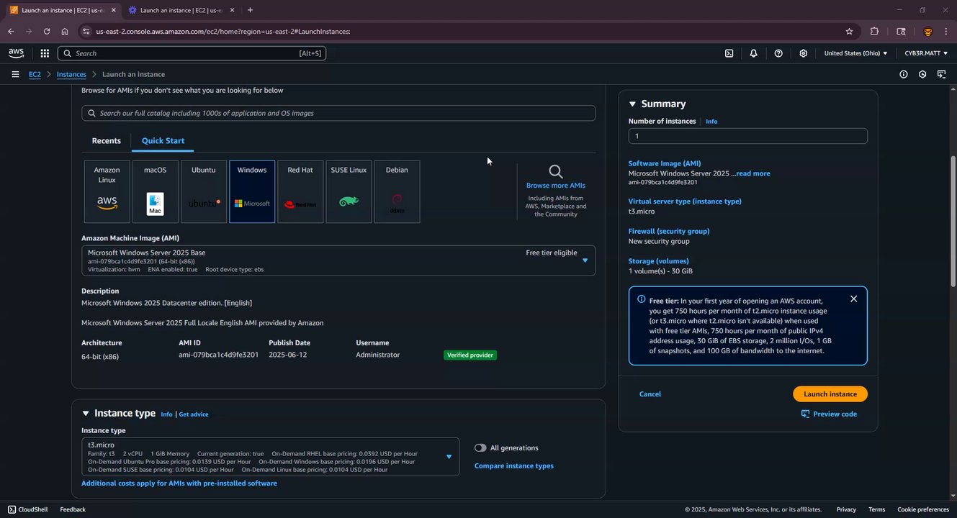Open CloudShell from the top navigation icon

pos(729,53)
